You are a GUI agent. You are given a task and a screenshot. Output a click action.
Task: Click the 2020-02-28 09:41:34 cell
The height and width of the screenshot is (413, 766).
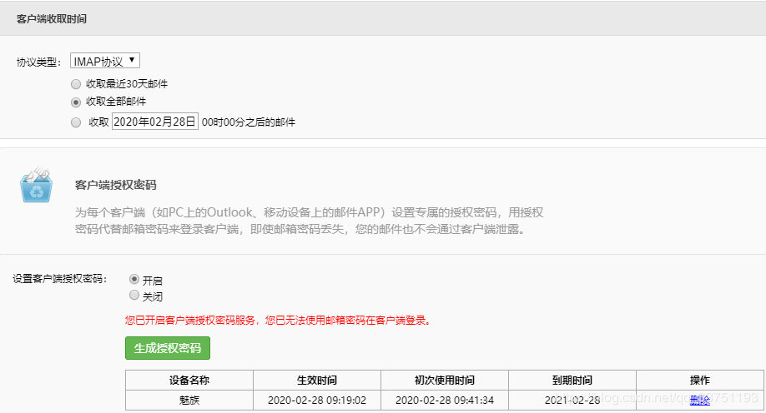pyautogui.click(x=445, y=401)
